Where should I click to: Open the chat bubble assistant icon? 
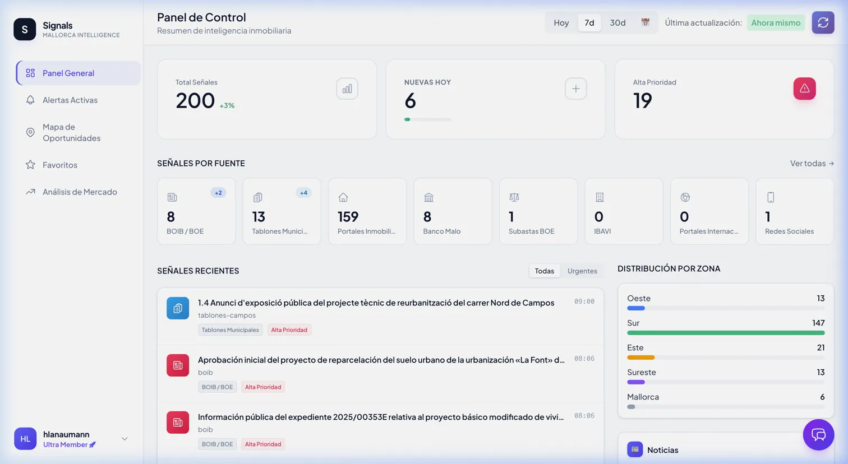[818, 435]
